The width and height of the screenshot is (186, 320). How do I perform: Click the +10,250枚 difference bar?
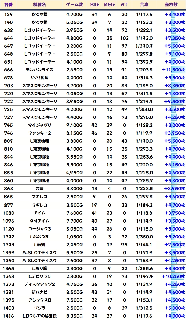(173, 276)
